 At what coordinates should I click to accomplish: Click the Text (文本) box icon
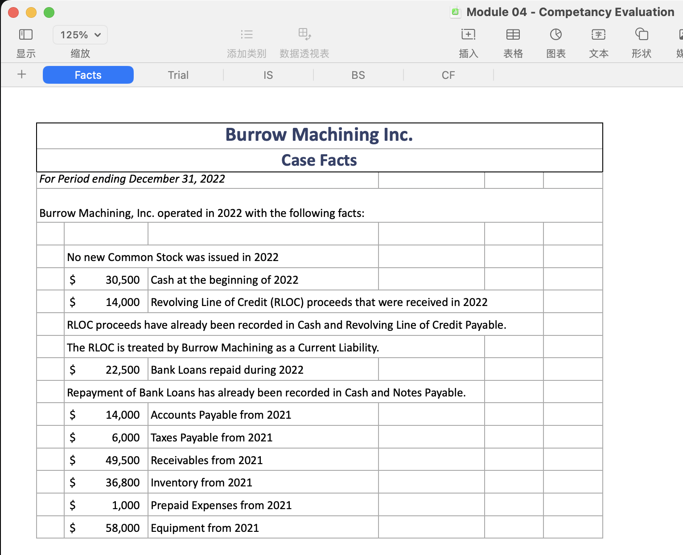tap(598, 34)
